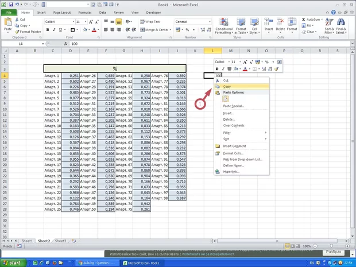
Task: Toggle Italic in the mini toolbar
Action: point(223,69)
